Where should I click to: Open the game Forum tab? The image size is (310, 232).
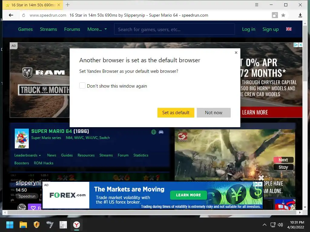123,155
